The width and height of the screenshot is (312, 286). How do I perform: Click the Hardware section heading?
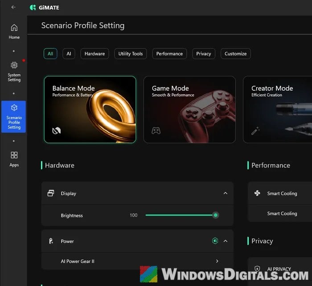(60, 165)
